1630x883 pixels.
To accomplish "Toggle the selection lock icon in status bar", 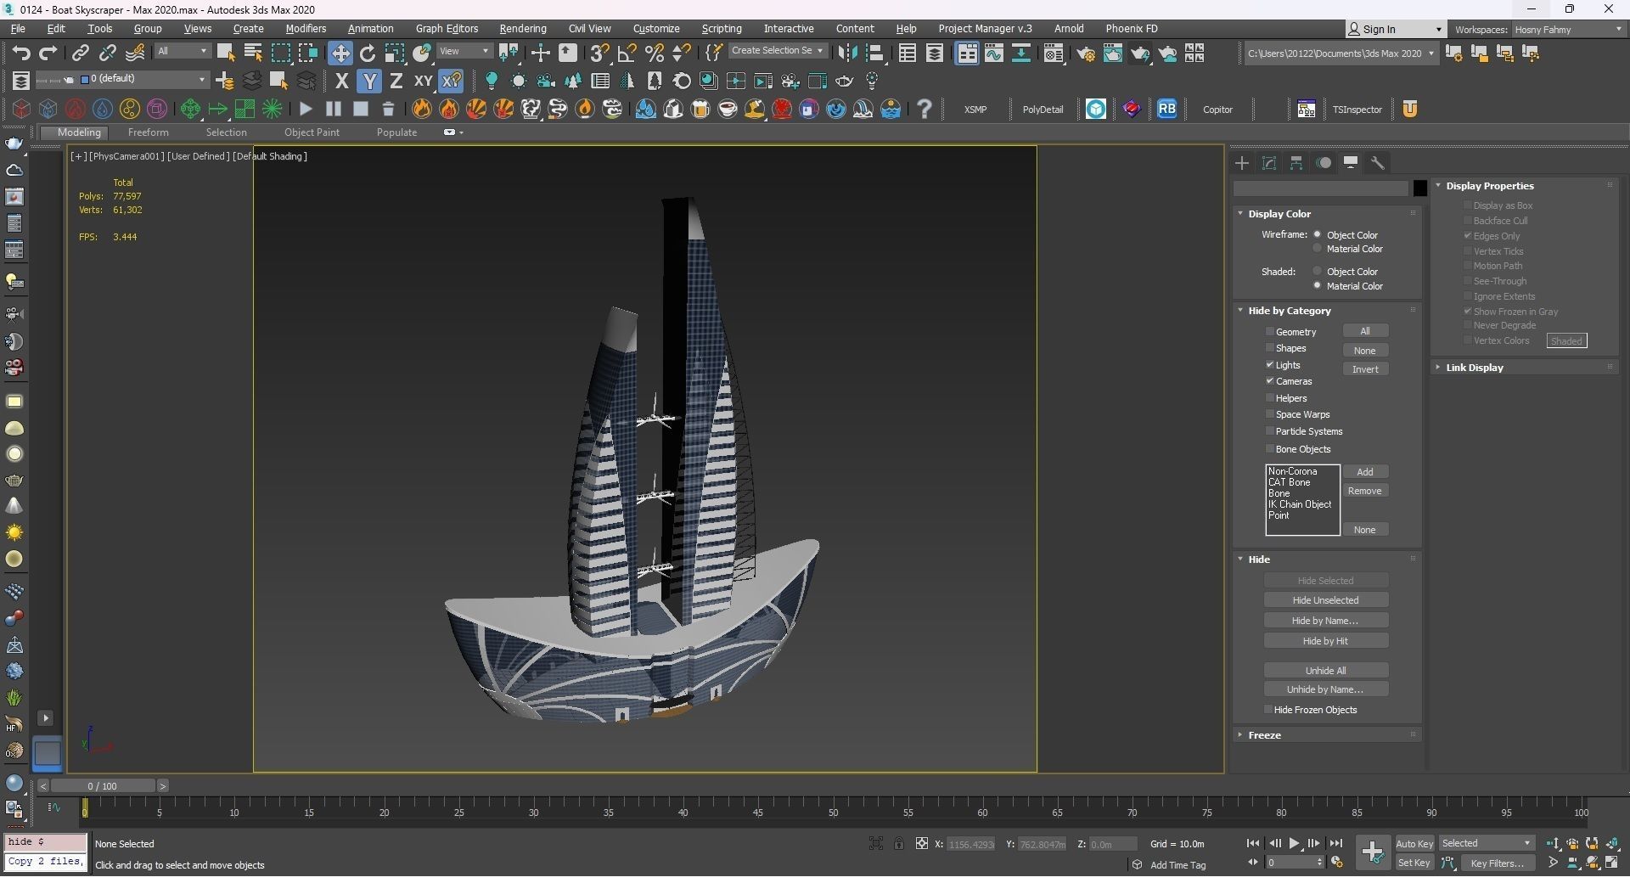I will pos(898,844).
